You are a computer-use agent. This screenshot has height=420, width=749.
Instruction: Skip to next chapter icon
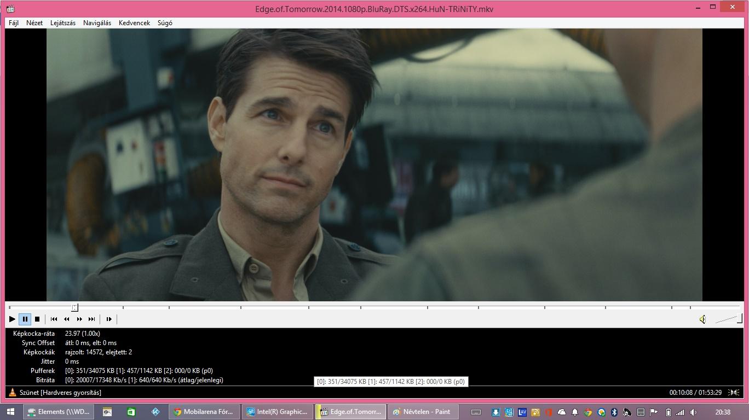point(91,319)
